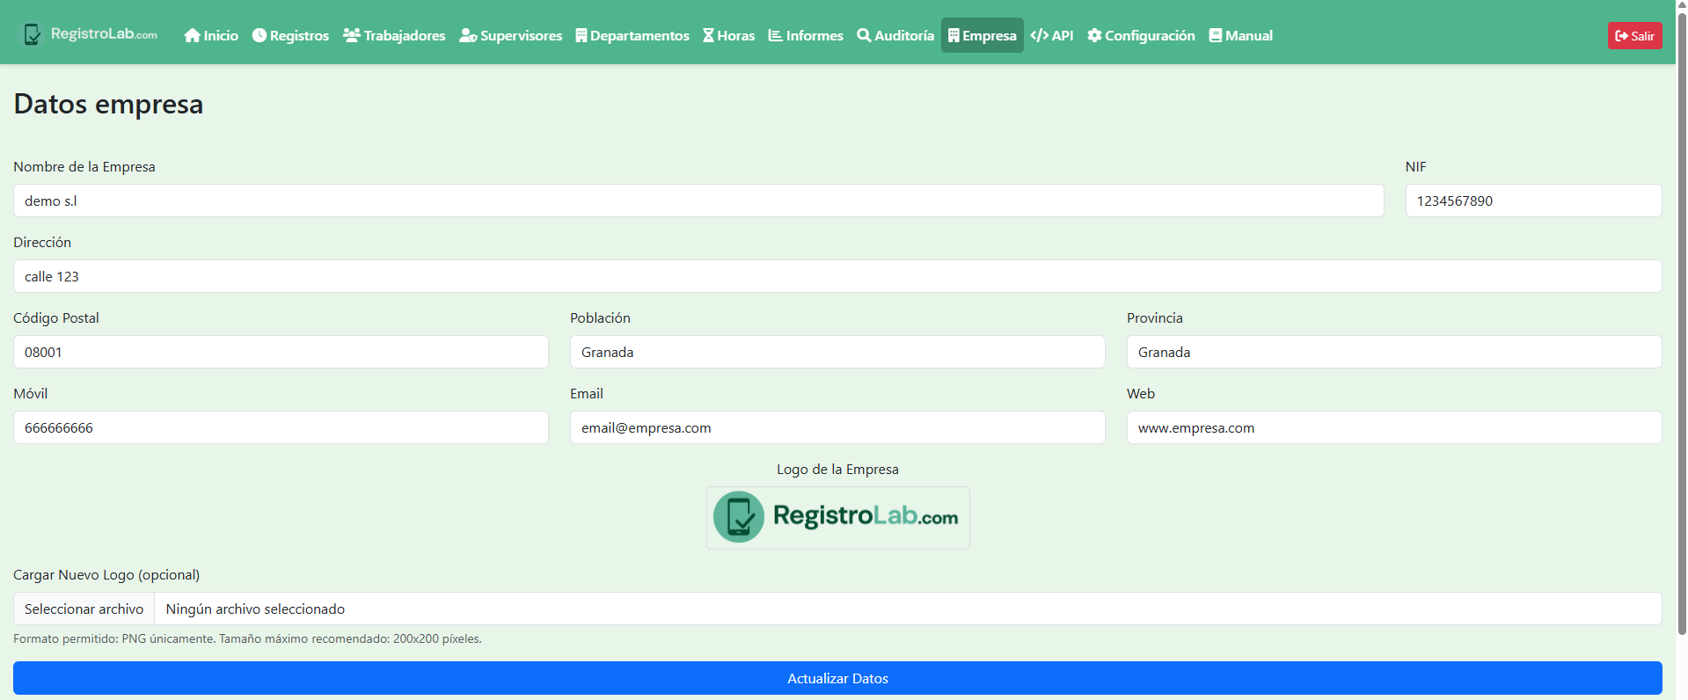Click the code brackets icon for API
The height and width of the screenshot is (700, 1688).
[x=1039, y=35]
